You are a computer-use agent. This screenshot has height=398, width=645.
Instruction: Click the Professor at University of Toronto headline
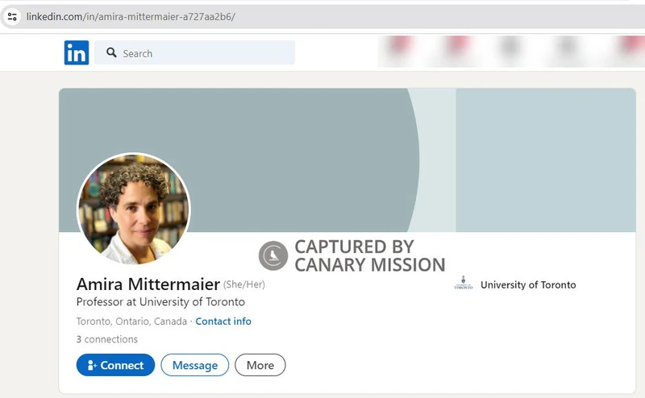160,302
